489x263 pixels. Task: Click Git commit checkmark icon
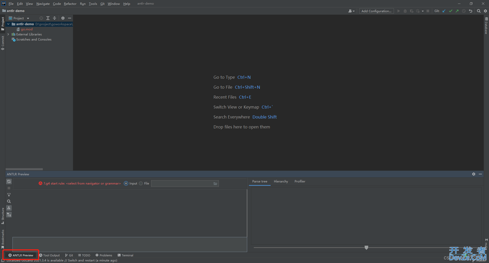click(x=451, y=11)
